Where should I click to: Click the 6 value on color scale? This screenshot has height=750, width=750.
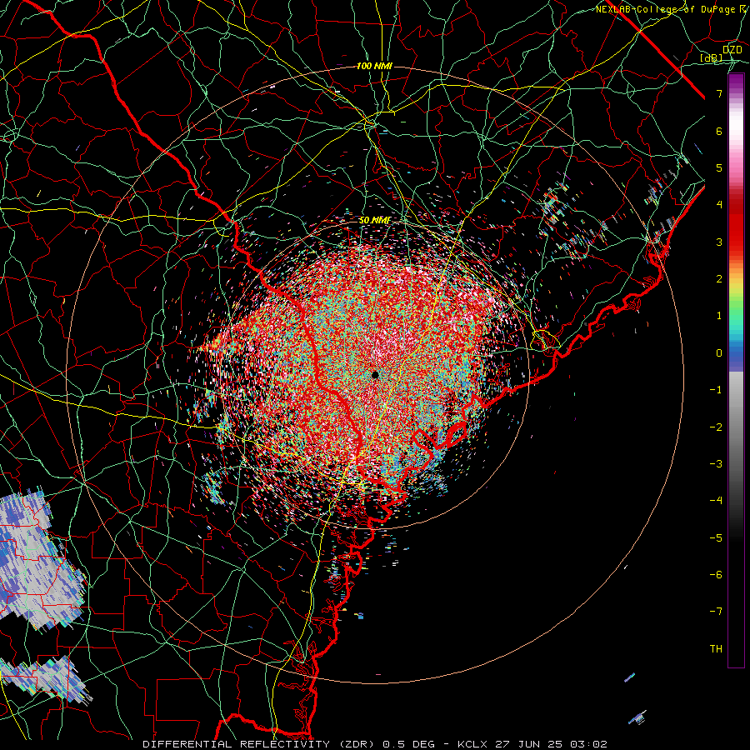coord(719,131)
